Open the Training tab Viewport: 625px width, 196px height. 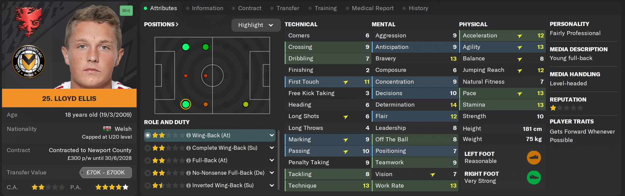[x=325, y=8]
